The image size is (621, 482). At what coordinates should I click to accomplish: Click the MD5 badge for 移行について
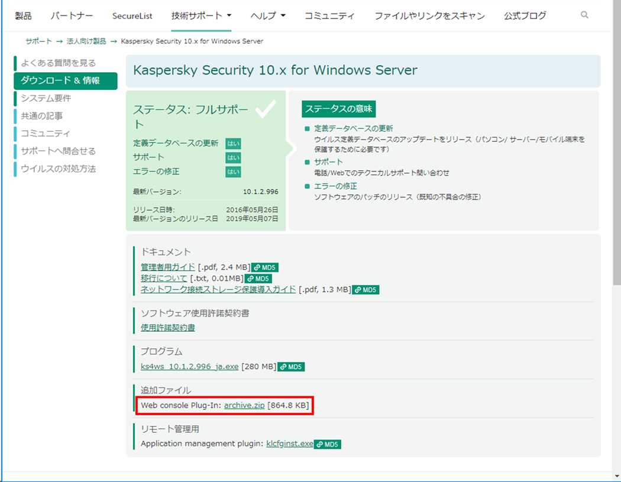tap(258, 278)
